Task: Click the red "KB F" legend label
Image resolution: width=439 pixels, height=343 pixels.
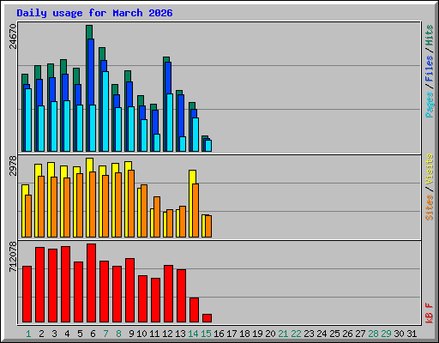Action: 430,313
